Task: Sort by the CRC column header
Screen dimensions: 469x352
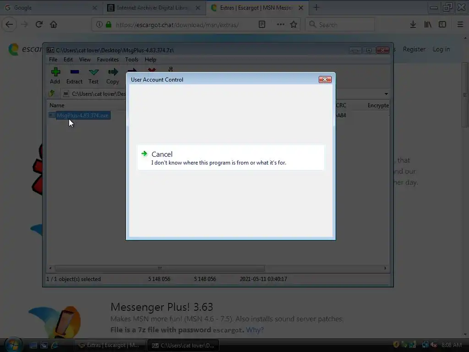Action: coord(341,105)
